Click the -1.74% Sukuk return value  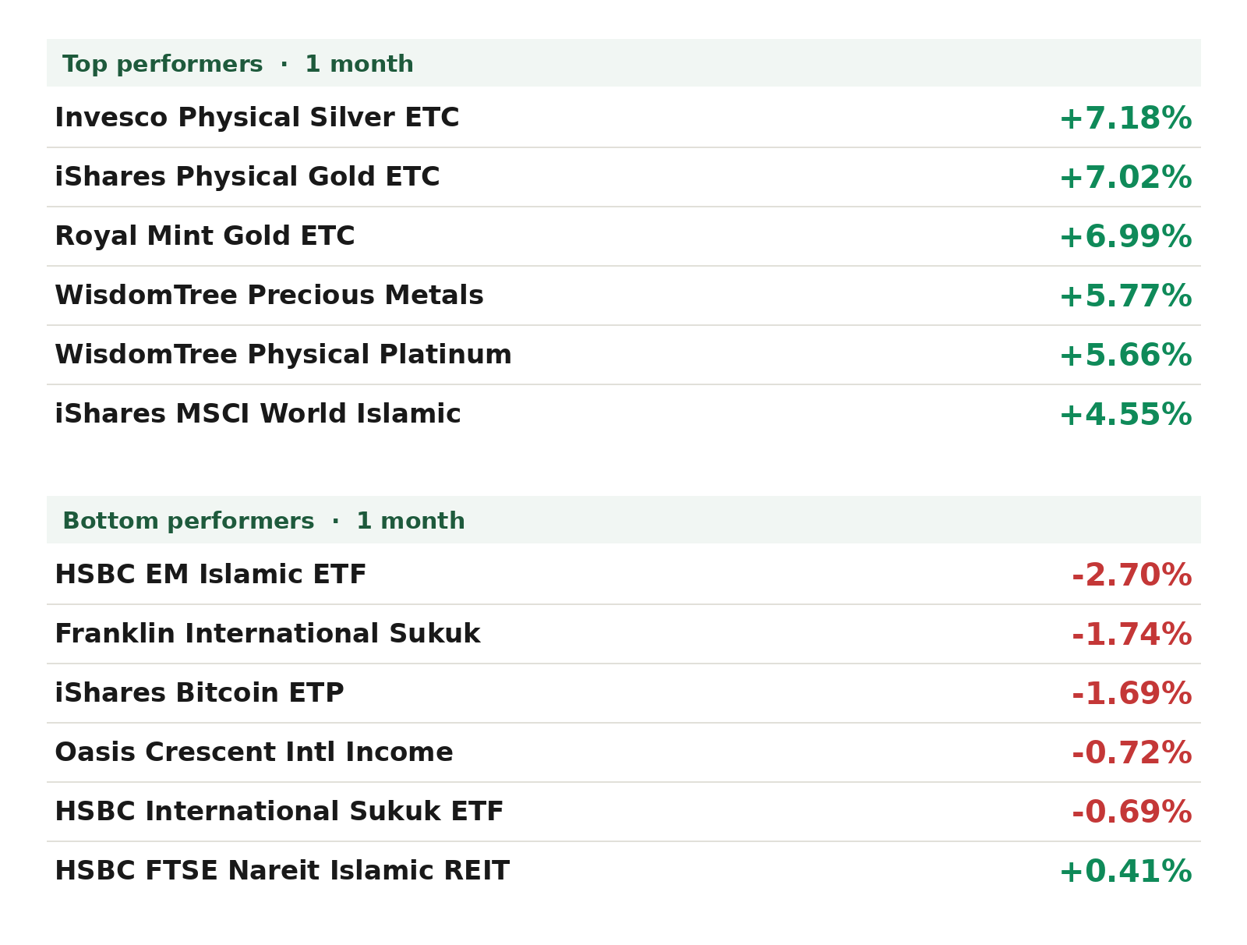point(1132,635)
